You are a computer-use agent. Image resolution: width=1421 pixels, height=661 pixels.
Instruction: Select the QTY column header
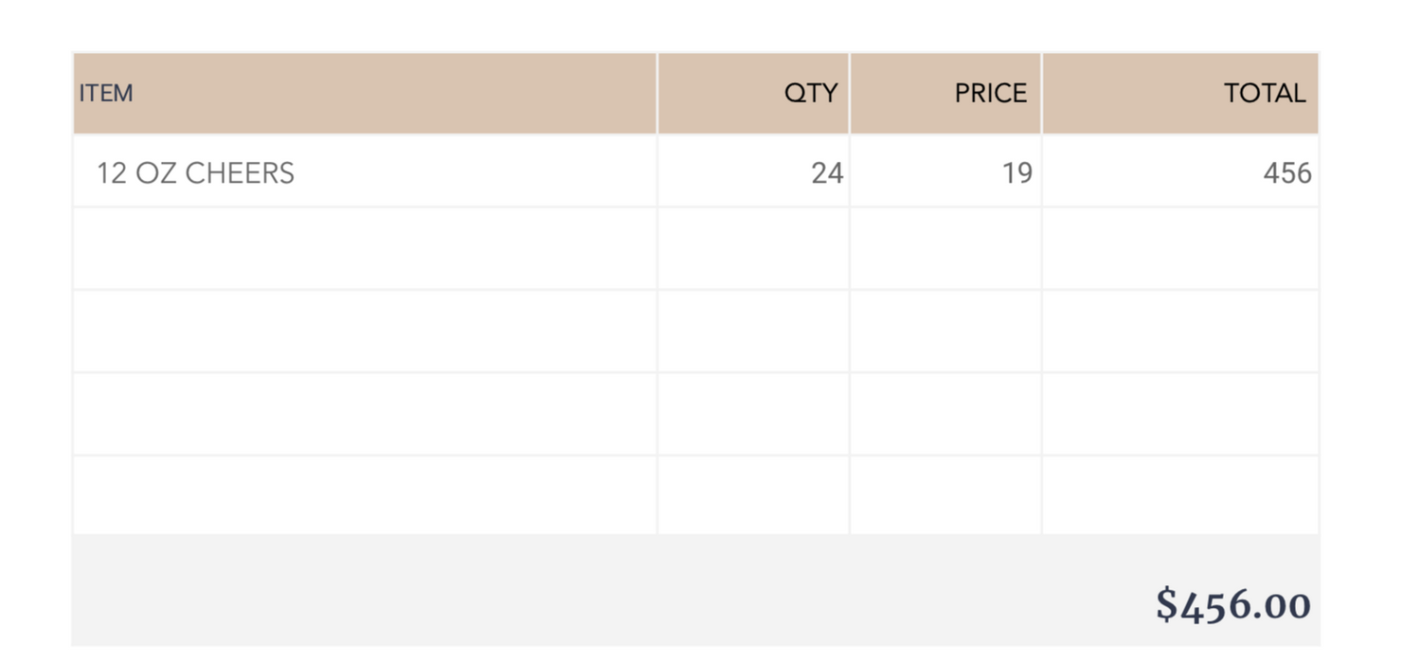coord(754,93)
